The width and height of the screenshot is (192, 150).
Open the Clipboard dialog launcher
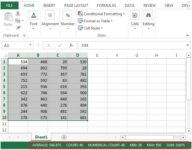[x=24, y=35]
